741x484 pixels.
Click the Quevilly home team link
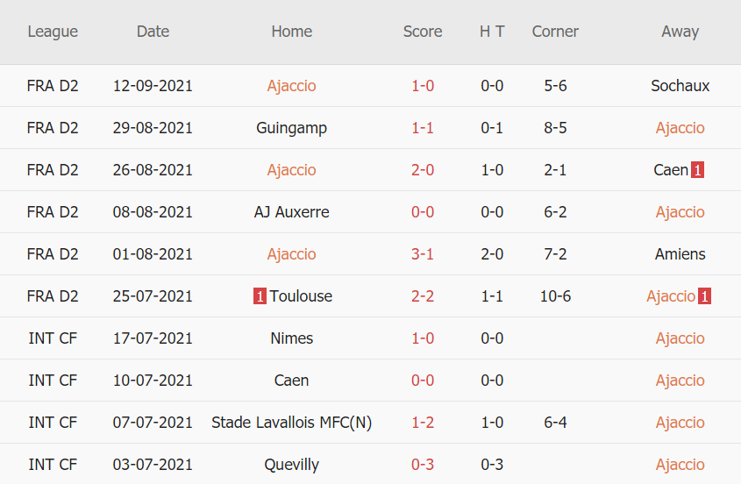tap(291, 465)
